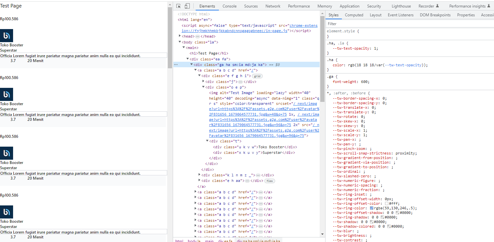Open the Network tab
Screen dimensions: 494x242
(273, 6)
